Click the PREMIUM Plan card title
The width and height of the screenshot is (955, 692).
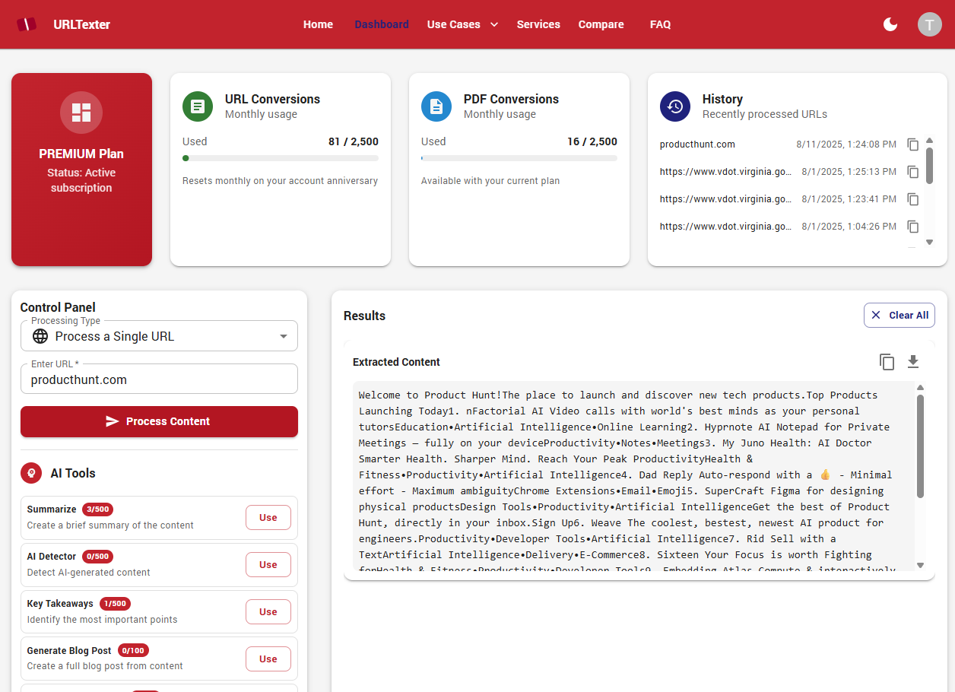tap(81, 154)
